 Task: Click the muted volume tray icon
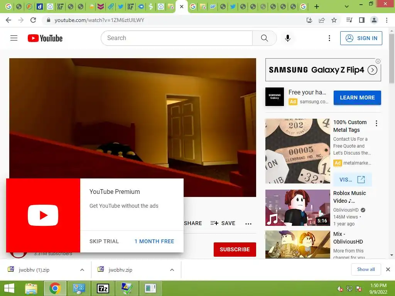[340, 289]
